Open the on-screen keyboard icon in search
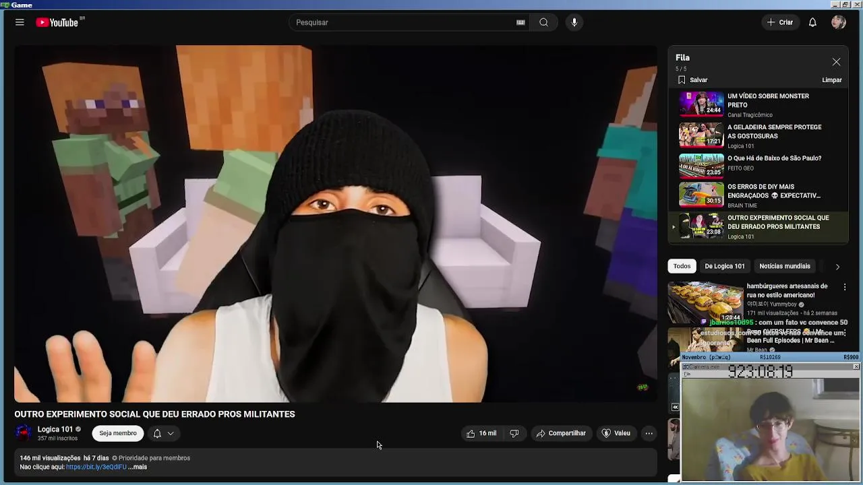The width and height of the screenshot is (863, 485). coord(520,22)
